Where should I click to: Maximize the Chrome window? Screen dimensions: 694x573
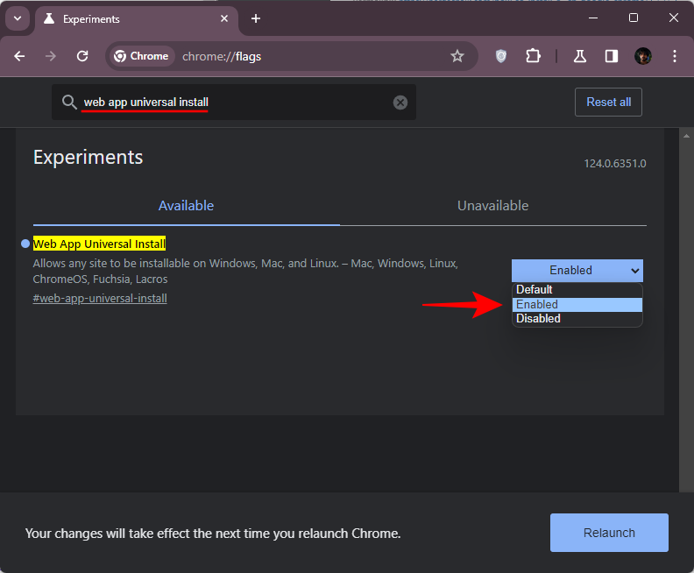(x=634, y=18)
